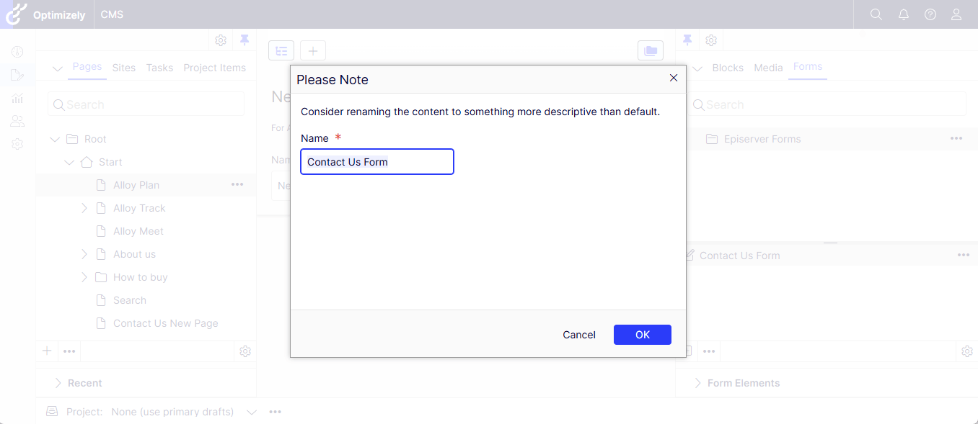This screenshot has width=978, height=424.
Task: Toggle the assets pane pin icon
Action: click(687, 40)
